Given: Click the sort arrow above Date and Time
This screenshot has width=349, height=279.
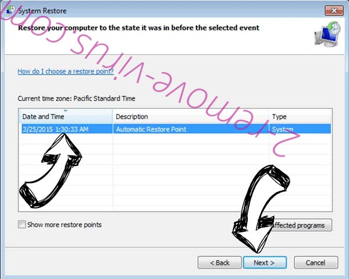Looking at the screenshot, I should coord(66,111).
